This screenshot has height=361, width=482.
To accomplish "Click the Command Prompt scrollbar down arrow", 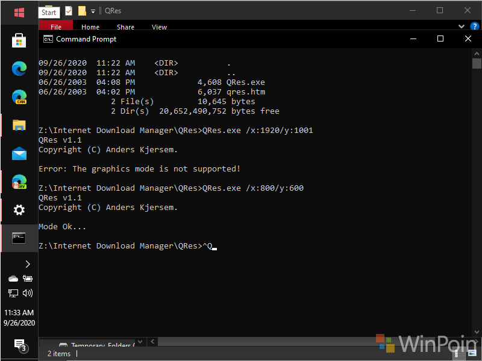I will pos(477,332).
